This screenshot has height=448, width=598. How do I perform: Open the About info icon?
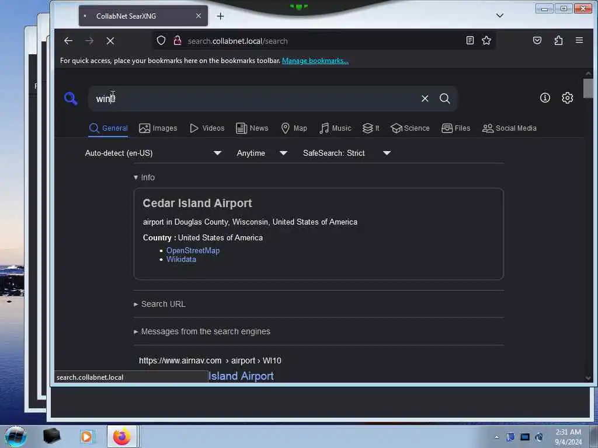click(545, 98)
